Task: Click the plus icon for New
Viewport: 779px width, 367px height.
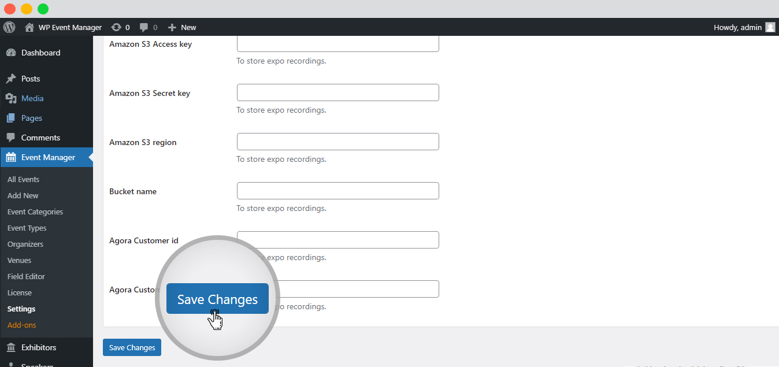Action: pyautogui.click(x=172, y=27)
